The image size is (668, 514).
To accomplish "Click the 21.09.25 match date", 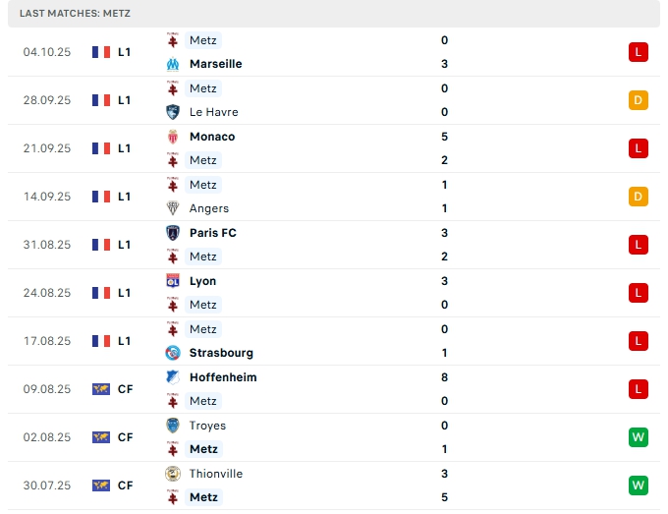I will 47,148.
